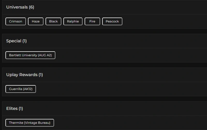Select the Guerrilla (AK12) reward tag
This screenshot has width=207, height=130.
[x=21, y=89]
